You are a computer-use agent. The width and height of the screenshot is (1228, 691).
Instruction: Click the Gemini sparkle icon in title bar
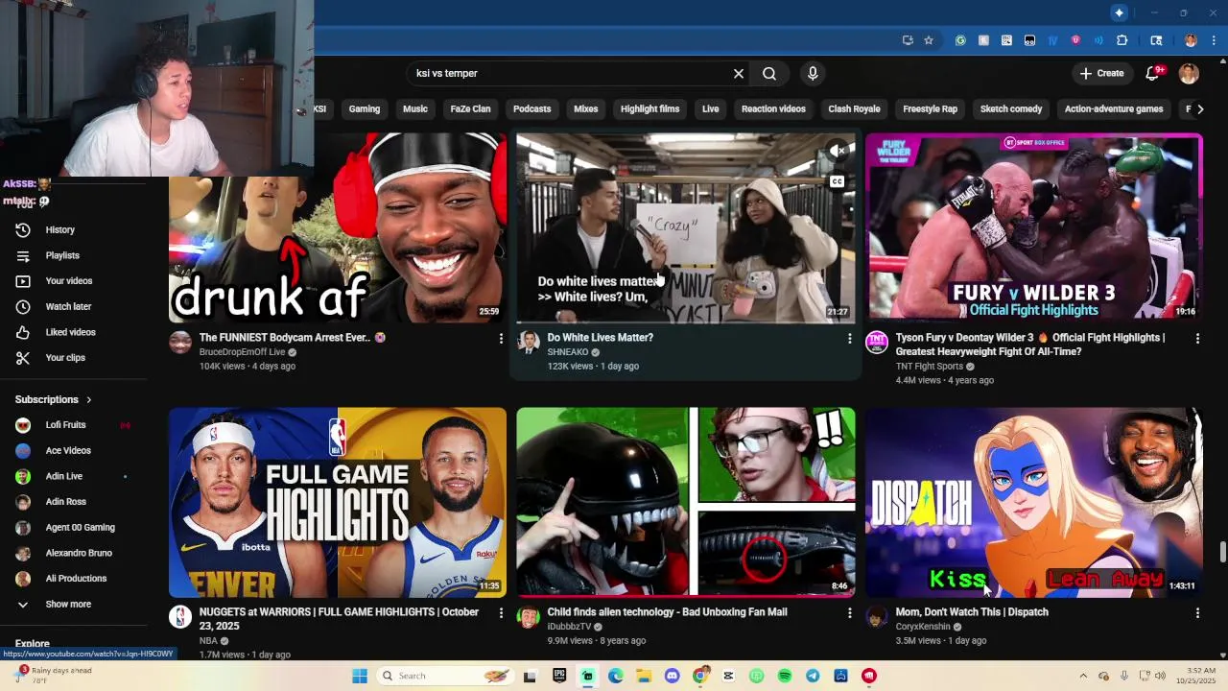tap(1119, 12)
